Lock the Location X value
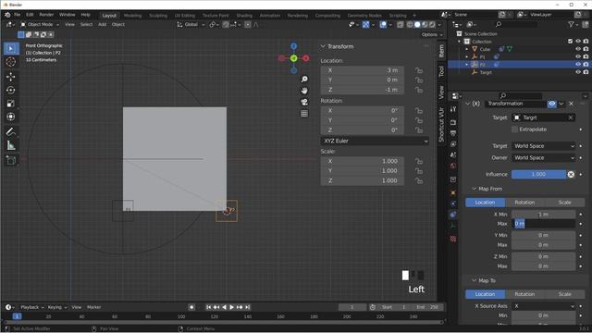This screenshot has height=333, width=592. [x=419, y=70]
